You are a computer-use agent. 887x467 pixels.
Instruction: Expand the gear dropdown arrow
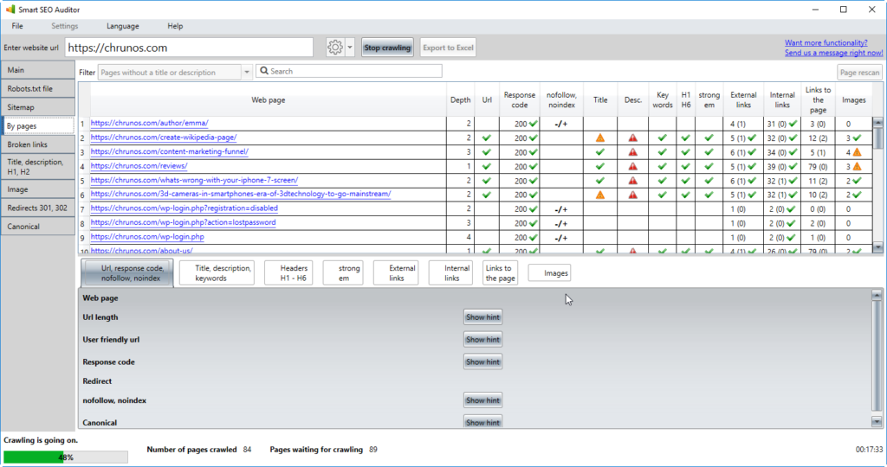click(350, 48)
